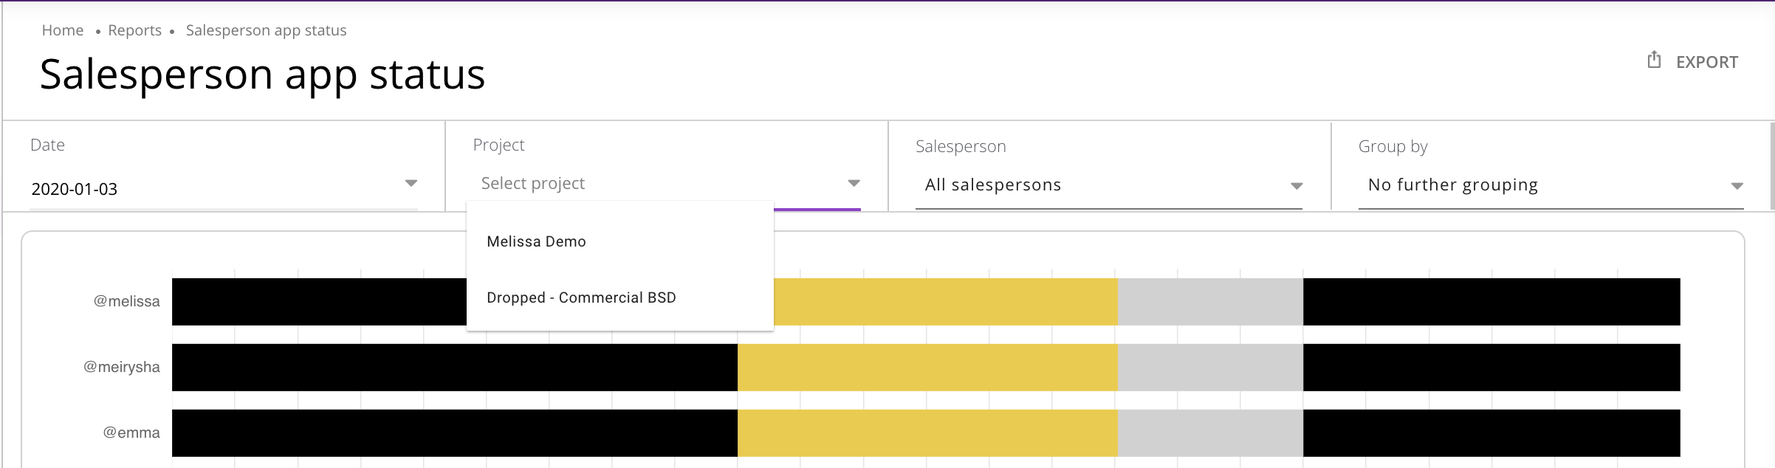The height and width of the screenshot is (468, 1775).
Task: Click the yellow segment of @melissa bar
Action: tap(946, 302)
